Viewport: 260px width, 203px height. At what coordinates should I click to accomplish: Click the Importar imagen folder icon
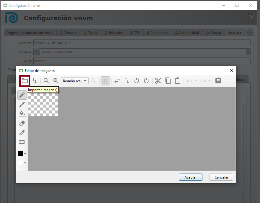(x=25, y=81)
